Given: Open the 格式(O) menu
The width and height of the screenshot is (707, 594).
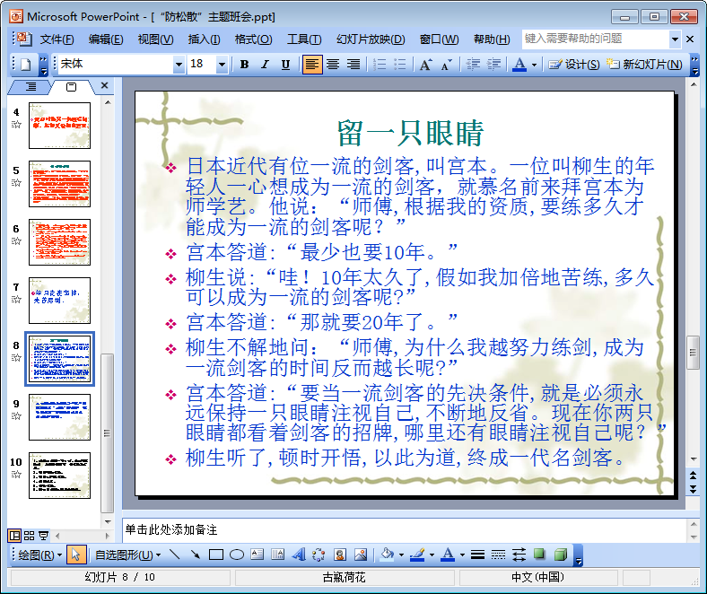Looking at the screenshot, I should click(x=253, y=39).
